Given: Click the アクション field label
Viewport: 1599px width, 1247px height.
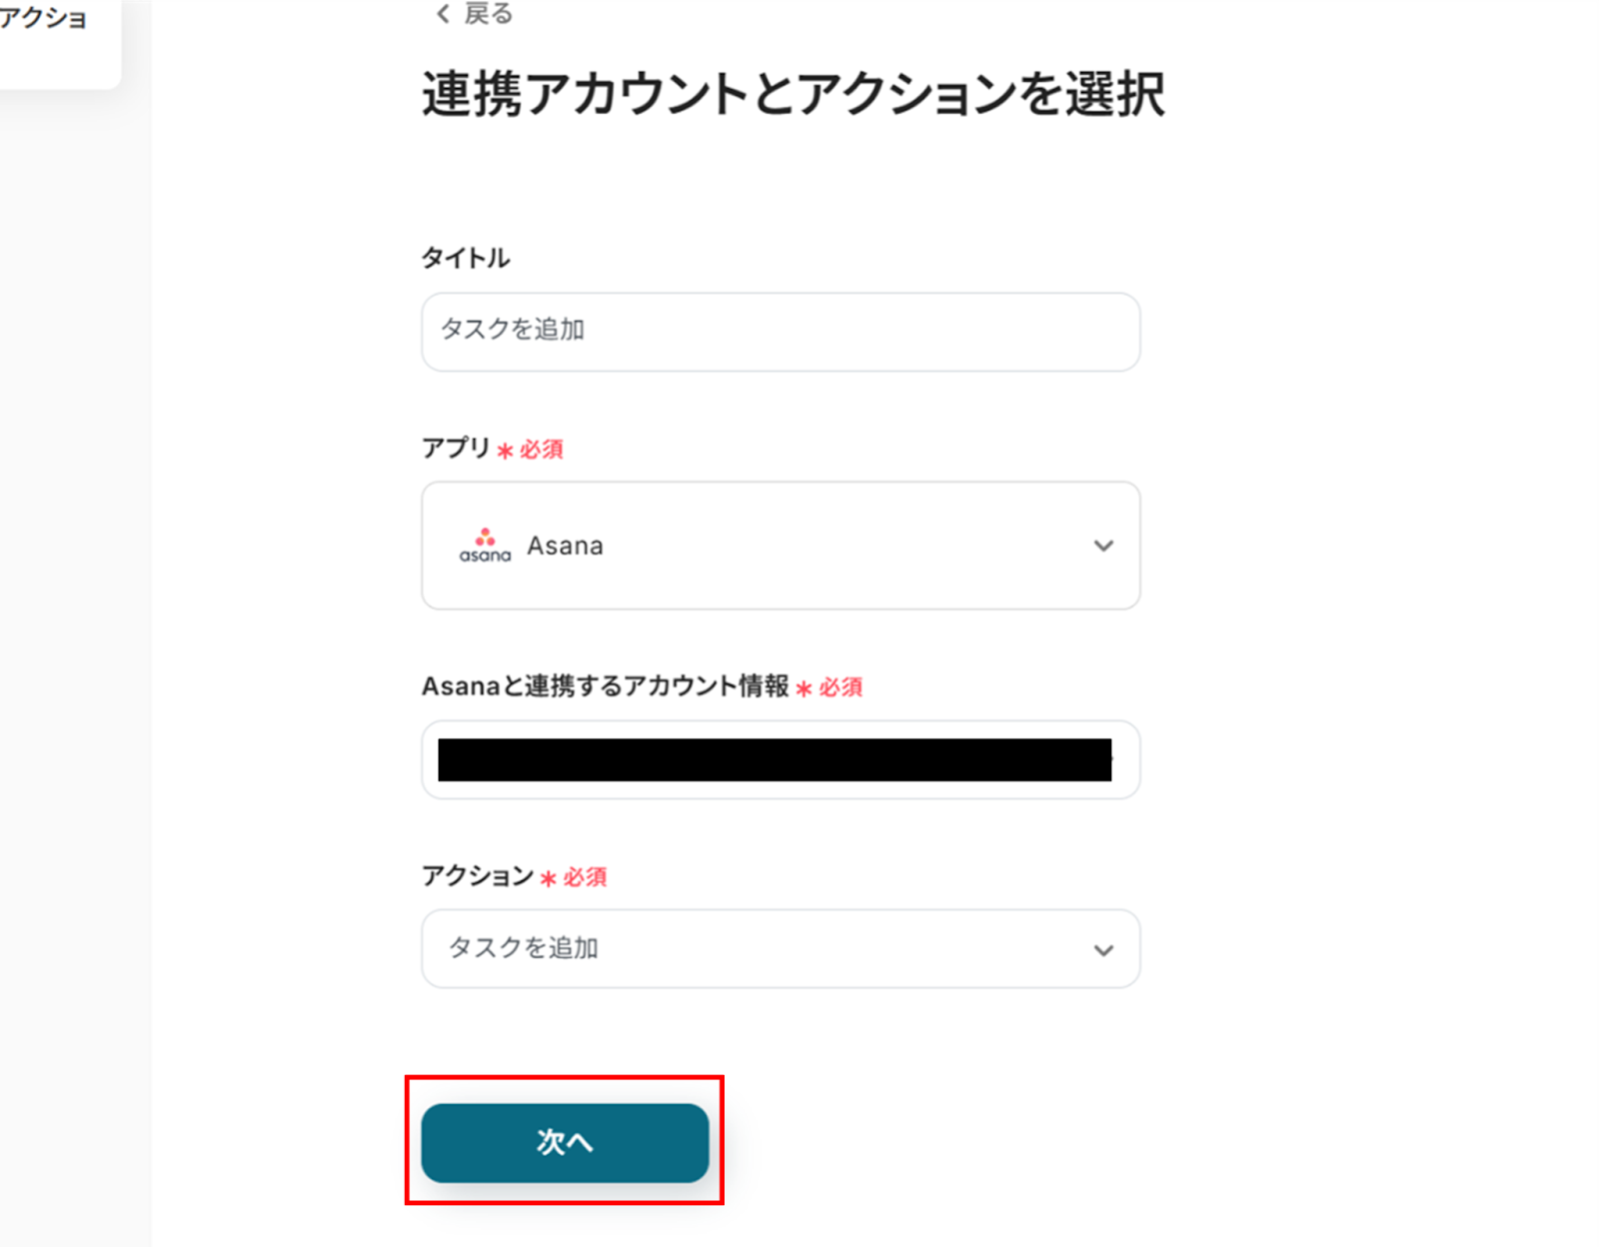Looking at the screenshot, I should (478, 876).
